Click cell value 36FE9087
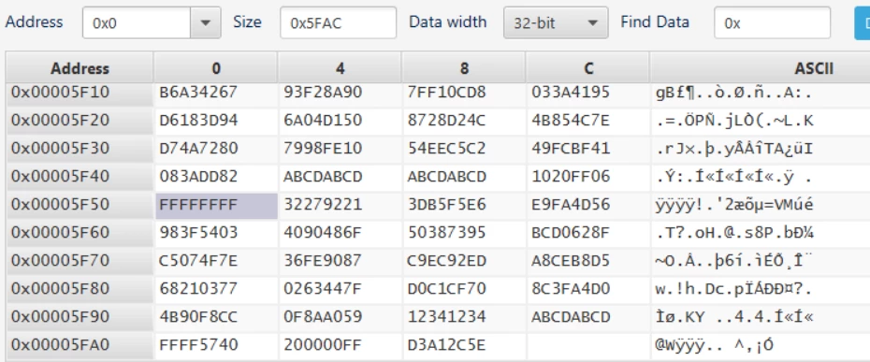Screen dimensions: 870x362 click(x=323, y=261)
